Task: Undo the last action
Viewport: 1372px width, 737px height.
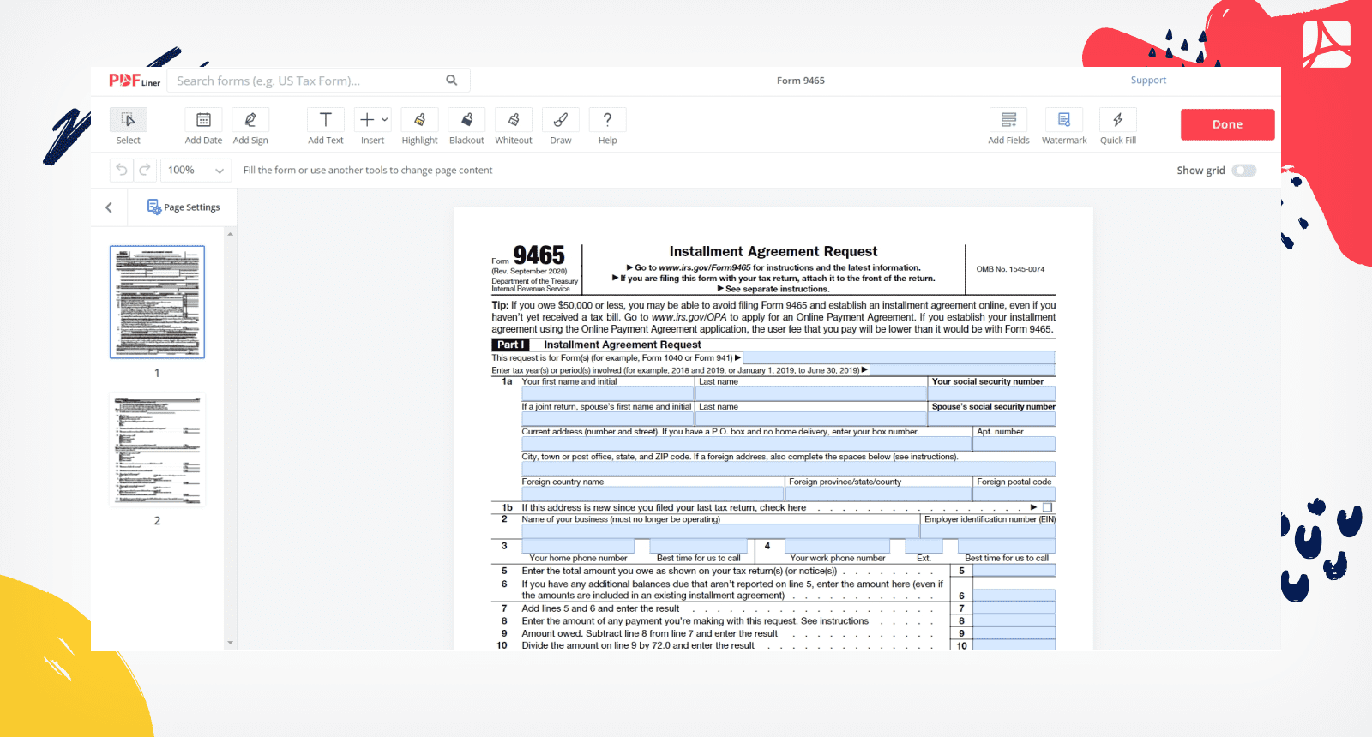Action: click(x=122, y=170)
